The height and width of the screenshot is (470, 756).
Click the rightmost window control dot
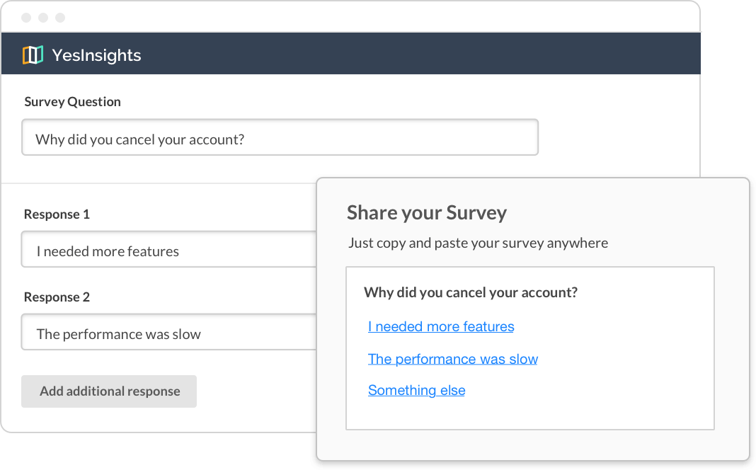click(x=60, y=17)
